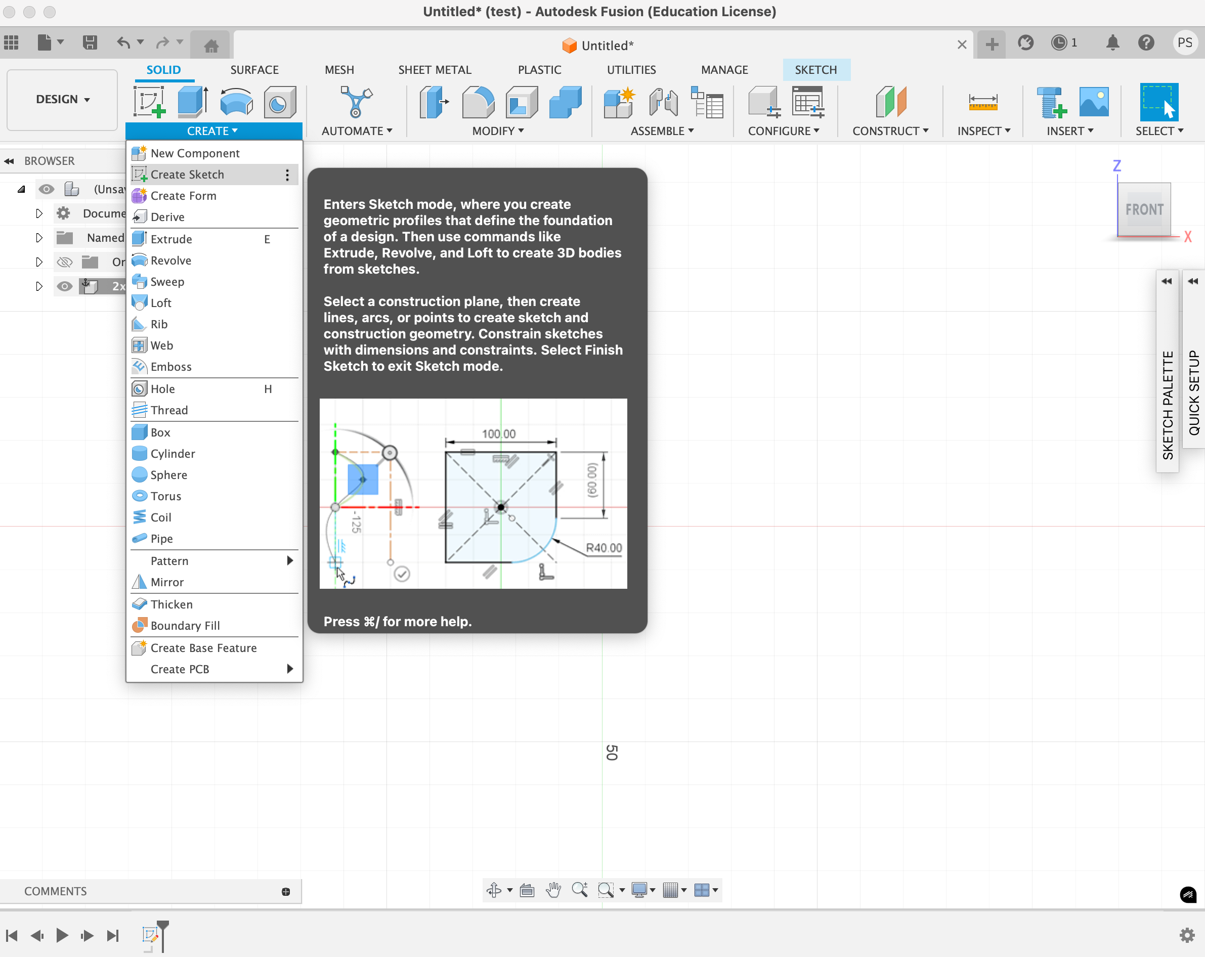This screenshot has height=957, width=1205.
Task: Click the Automated Modeling icon
Action: point(356,102)
